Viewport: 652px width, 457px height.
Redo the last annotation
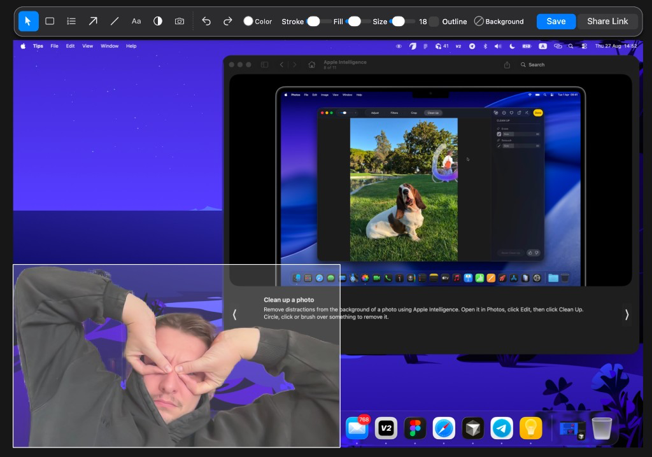(x=228, y=21)
